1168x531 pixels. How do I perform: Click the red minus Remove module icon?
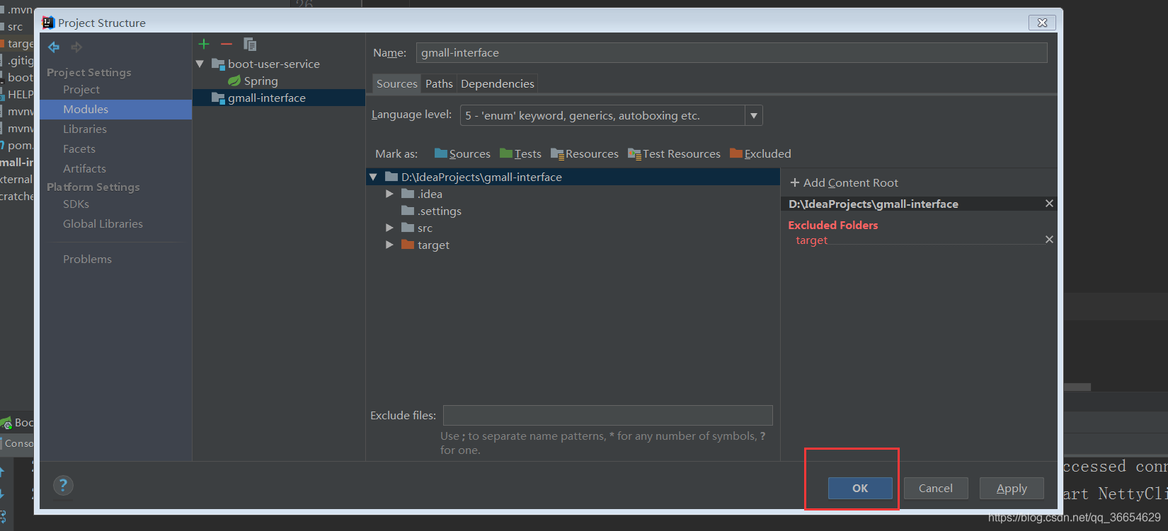coord(227,44)
